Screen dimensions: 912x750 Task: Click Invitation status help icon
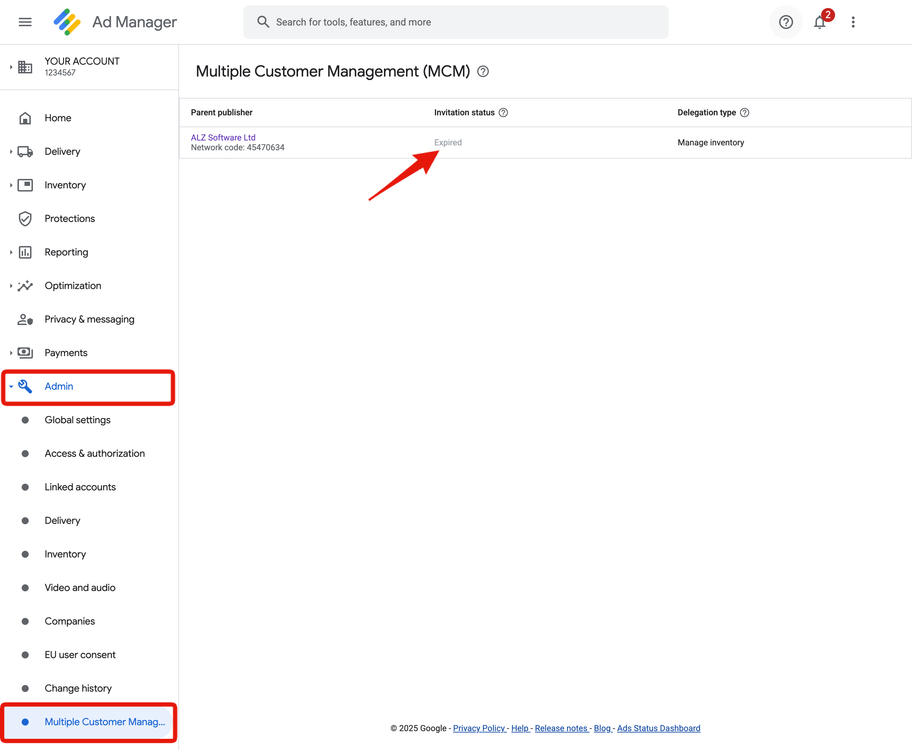click(x=503, y=113)
